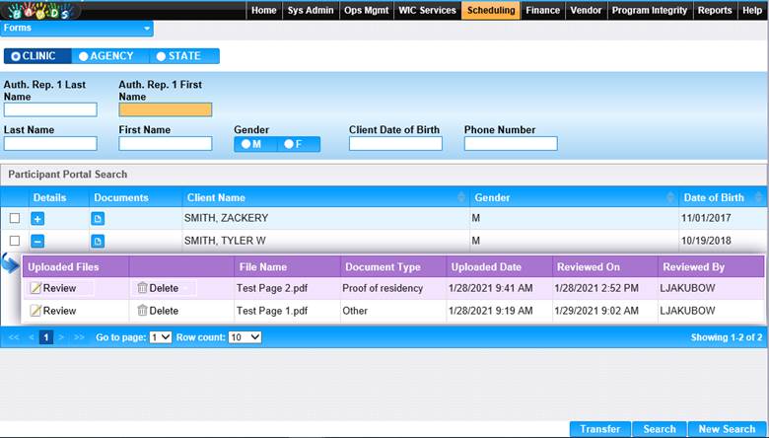Open the Forms dropdown
The width and height of the screenshot is (769, 438).
(77, 28)
